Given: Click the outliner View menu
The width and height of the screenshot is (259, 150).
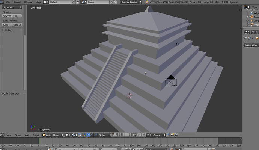Looking at the screenshot, I should coord(254,7).
